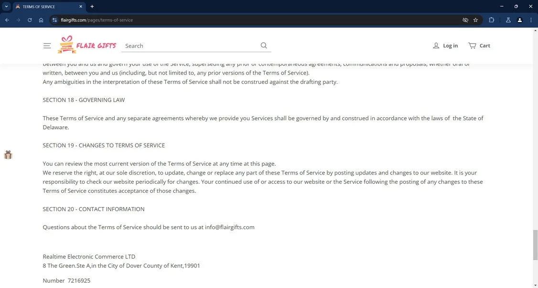Click the address bar URL

97,20
